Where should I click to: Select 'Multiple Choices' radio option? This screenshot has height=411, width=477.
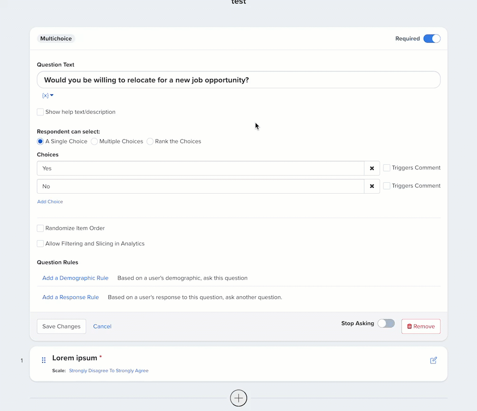tap(95, 141)
